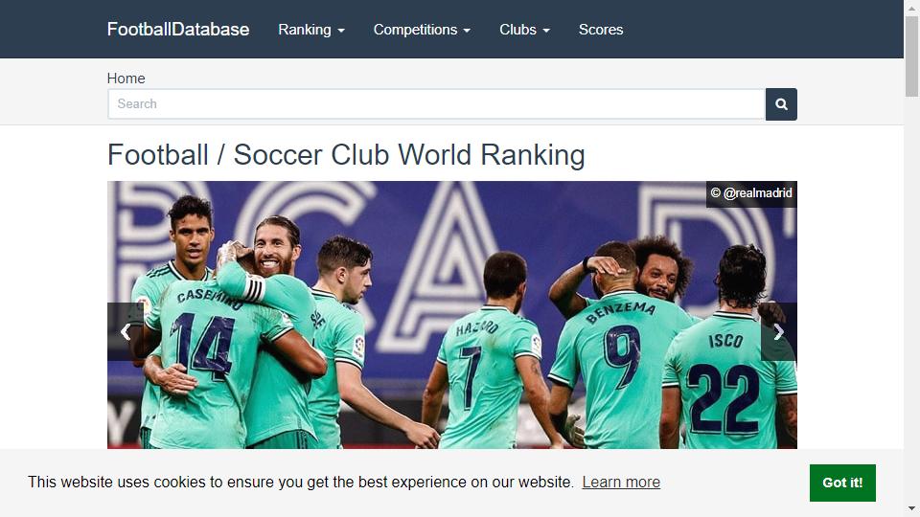The image size is (920, 517).
Task: Select the Home breadcrumb
Action: [x=126, y=78]
